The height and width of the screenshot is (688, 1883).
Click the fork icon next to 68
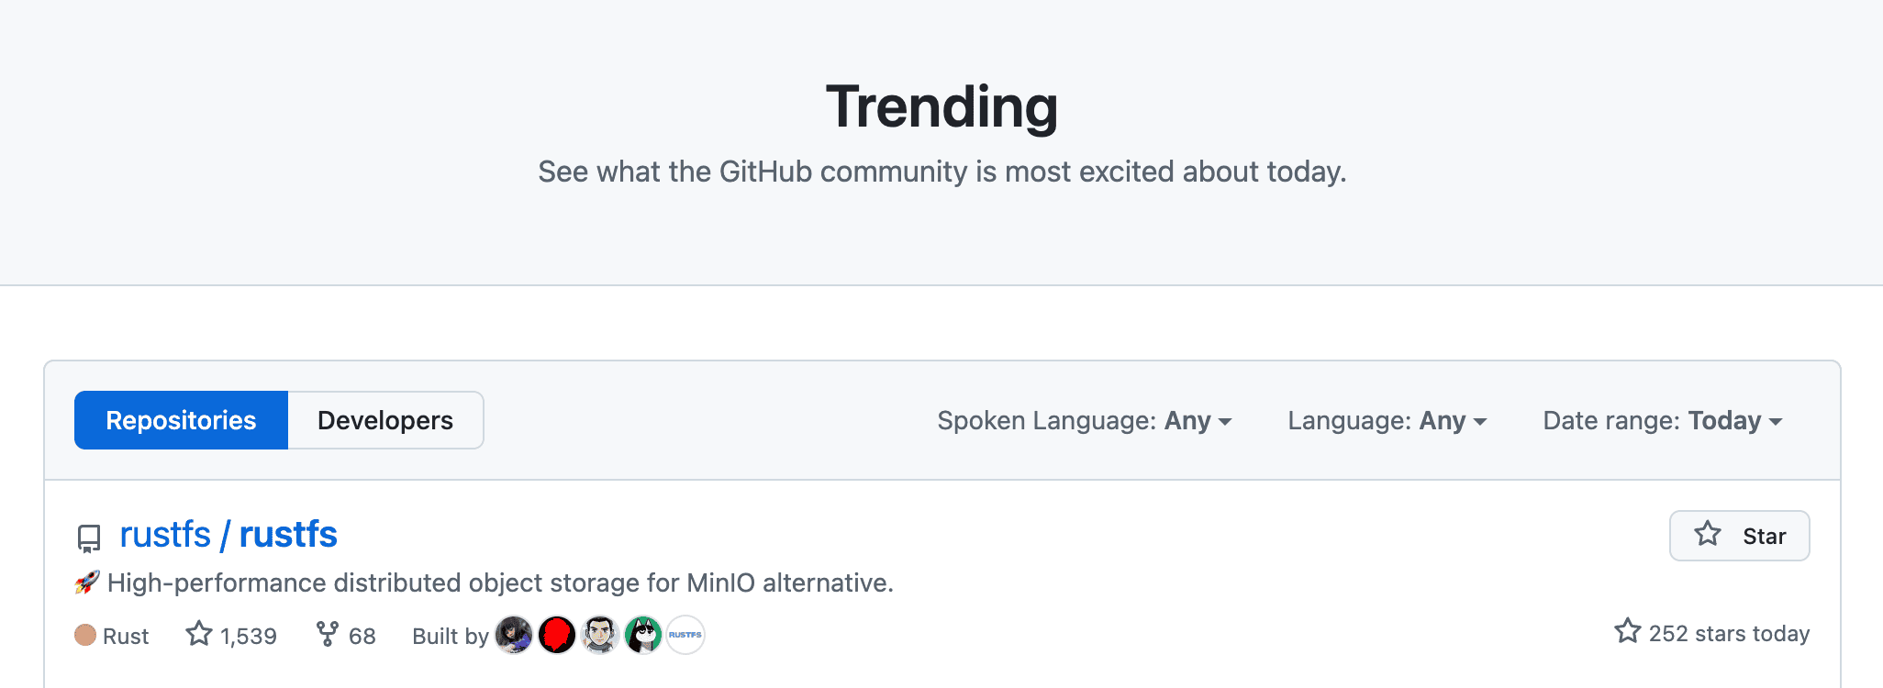pyautogui.click(x=328, y=634)
